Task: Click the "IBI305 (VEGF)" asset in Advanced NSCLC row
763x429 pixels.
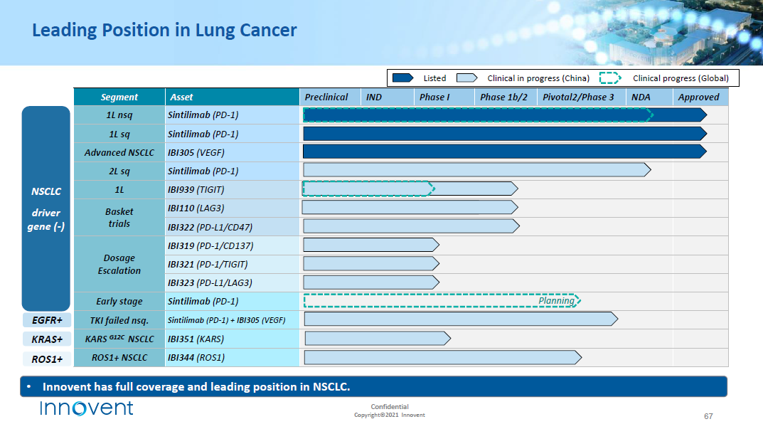Action: click(x=232, y=152)
